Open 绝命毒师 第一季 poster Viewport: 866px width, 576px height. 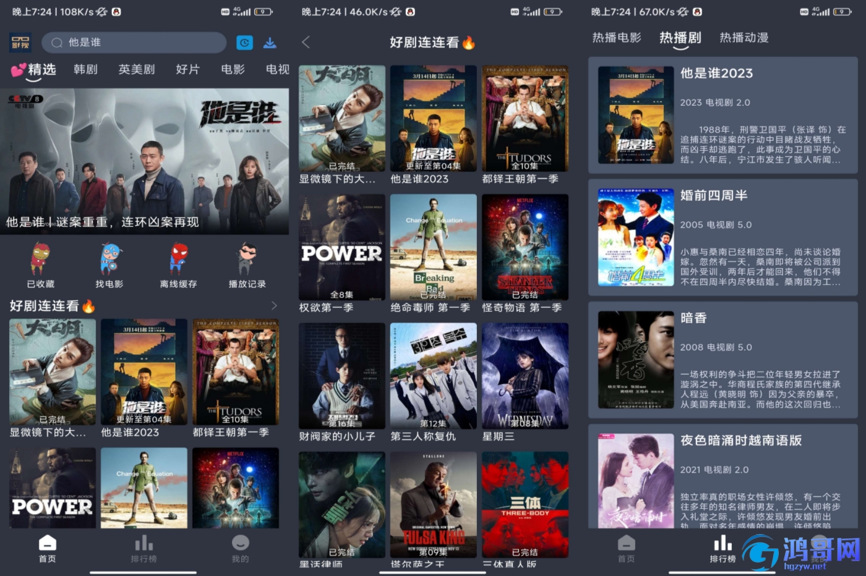tap(434, 247)
